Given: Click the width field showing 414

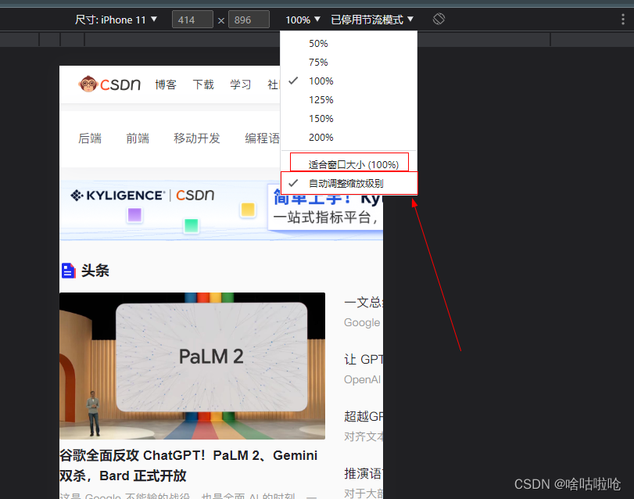Looking at the screenshot, I should click(192, 20).
